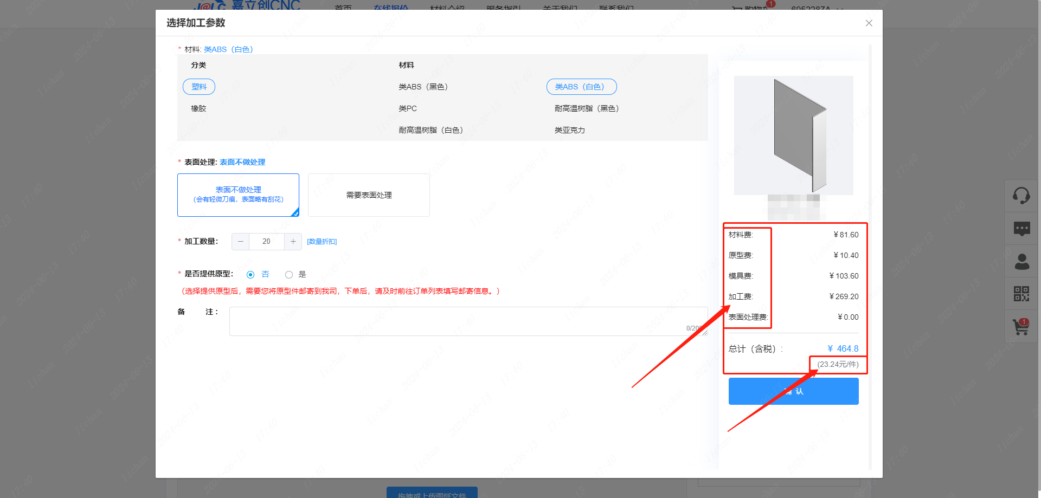This screenshot has height=498, width=1041.
Task: Open the shopping cart sidebar icon
Action: pos(1021,327)
